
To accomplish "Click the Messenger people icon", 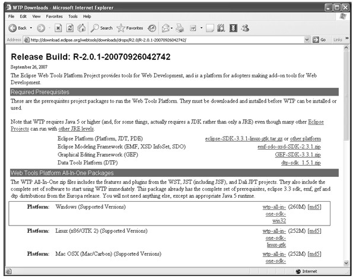I will [x=245, y=28].
